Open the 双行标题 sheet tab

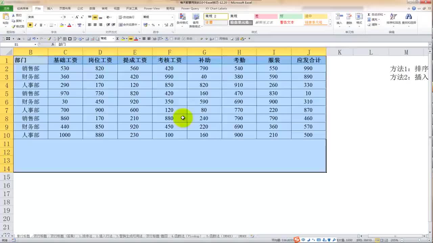(40, 236)
